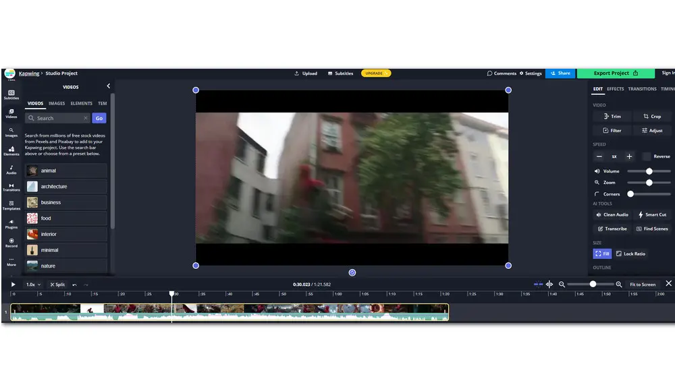Click the Upload button

[306, 73]
